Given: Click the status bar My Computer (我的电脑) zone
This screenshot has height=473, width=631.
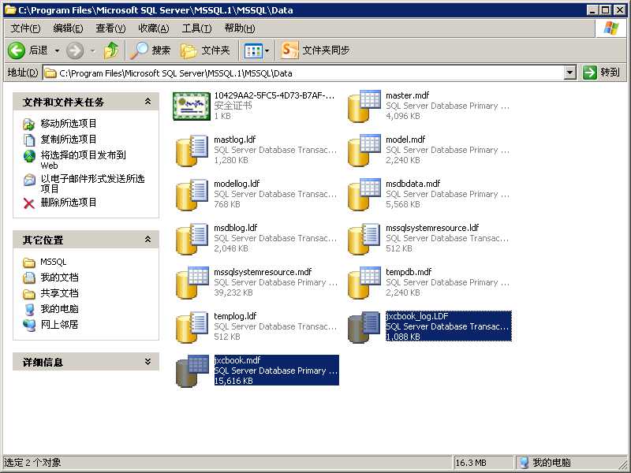Looking at the screenshot, I should (545, 463).
